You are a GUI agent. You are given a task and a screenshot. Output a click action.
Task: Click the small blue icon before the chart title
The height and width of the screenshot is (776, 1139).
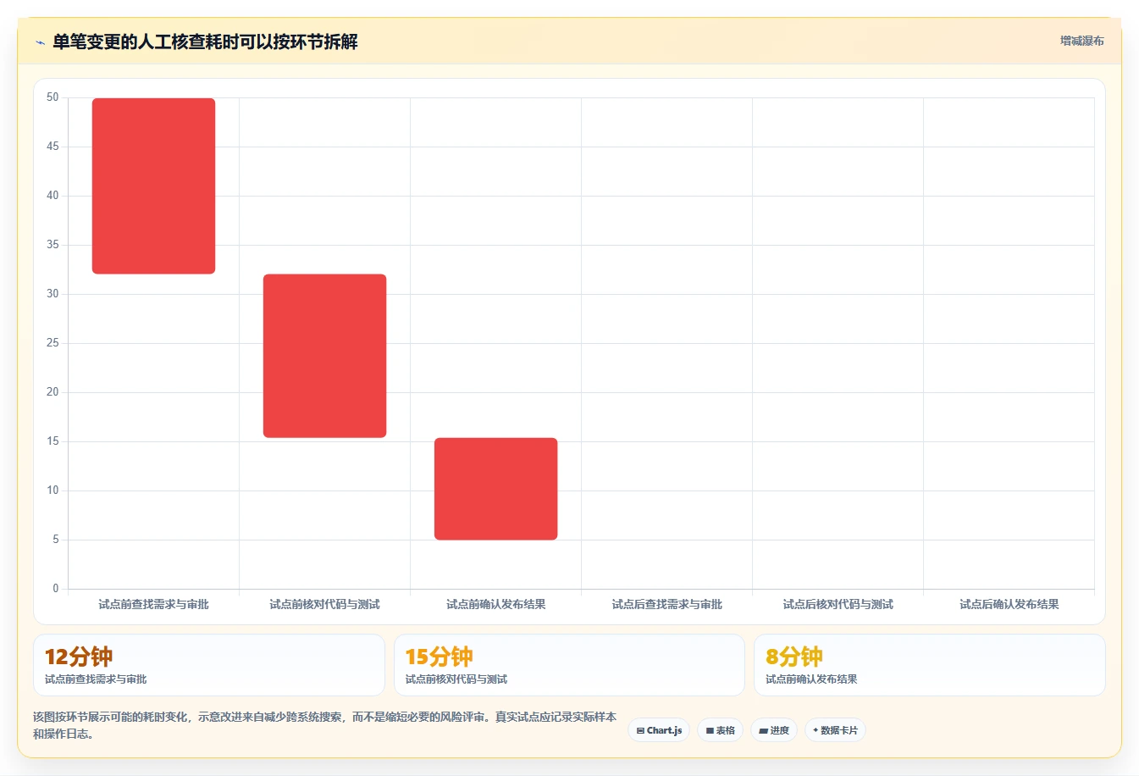click(x=40, y=42)
